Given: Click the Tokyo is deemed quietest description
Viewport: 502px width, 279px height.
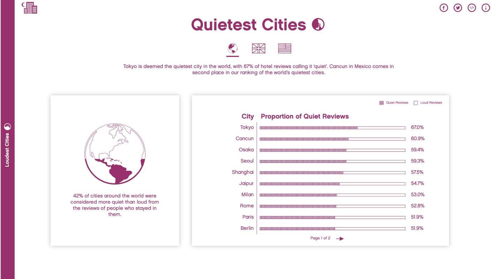Looking at the screenshot, I should coord(258,69).
